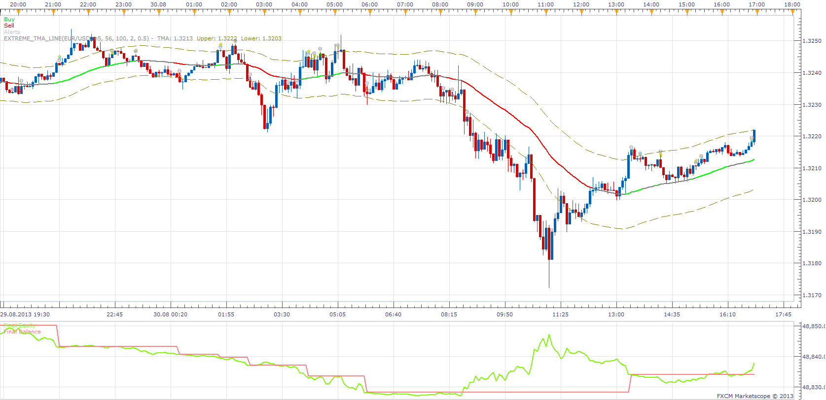The width and height of the screenshot is (826, 400).
Task: Click the 1.3250 price axis label
Action: pyautogui.click(x=812, y=41)
